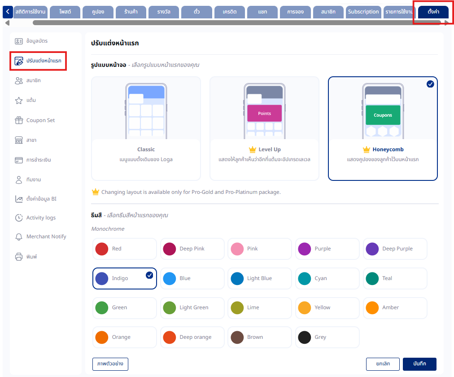454x377 pixels.
Task: Choose the Level Up layout card
Action: tap(264, 128)
